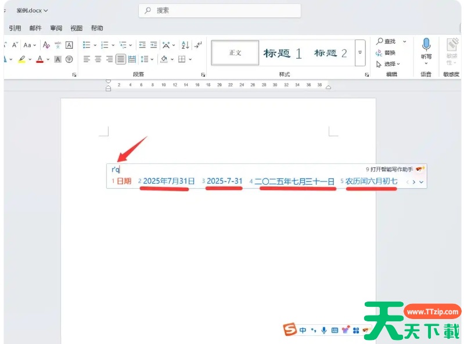Image resolution: width=464 pixels, height=344 pixels.
Task: Click the shrink font size icon
Action: 15,45
